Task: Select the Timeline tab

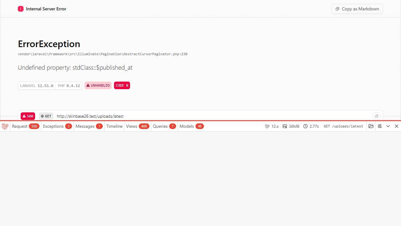Action: (114, 126)
